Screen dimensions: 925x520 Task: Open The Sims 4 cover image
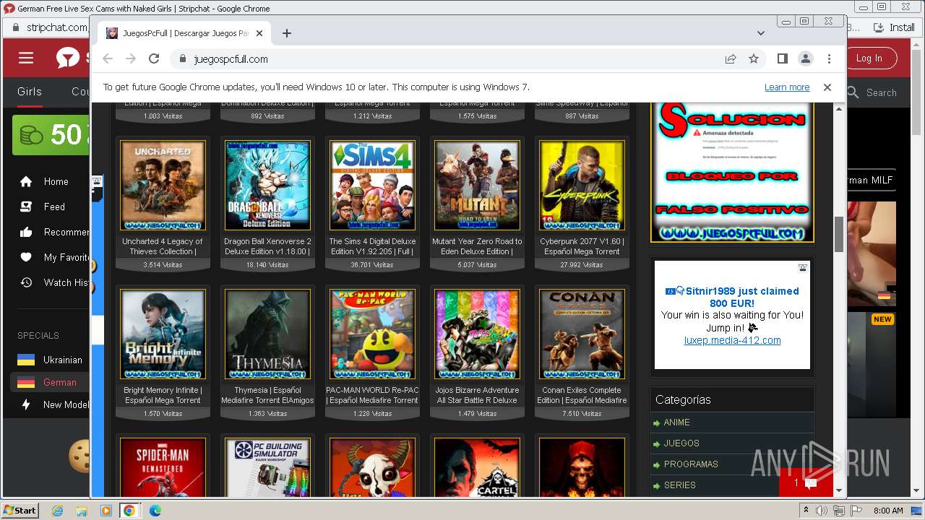coord(372,185)
